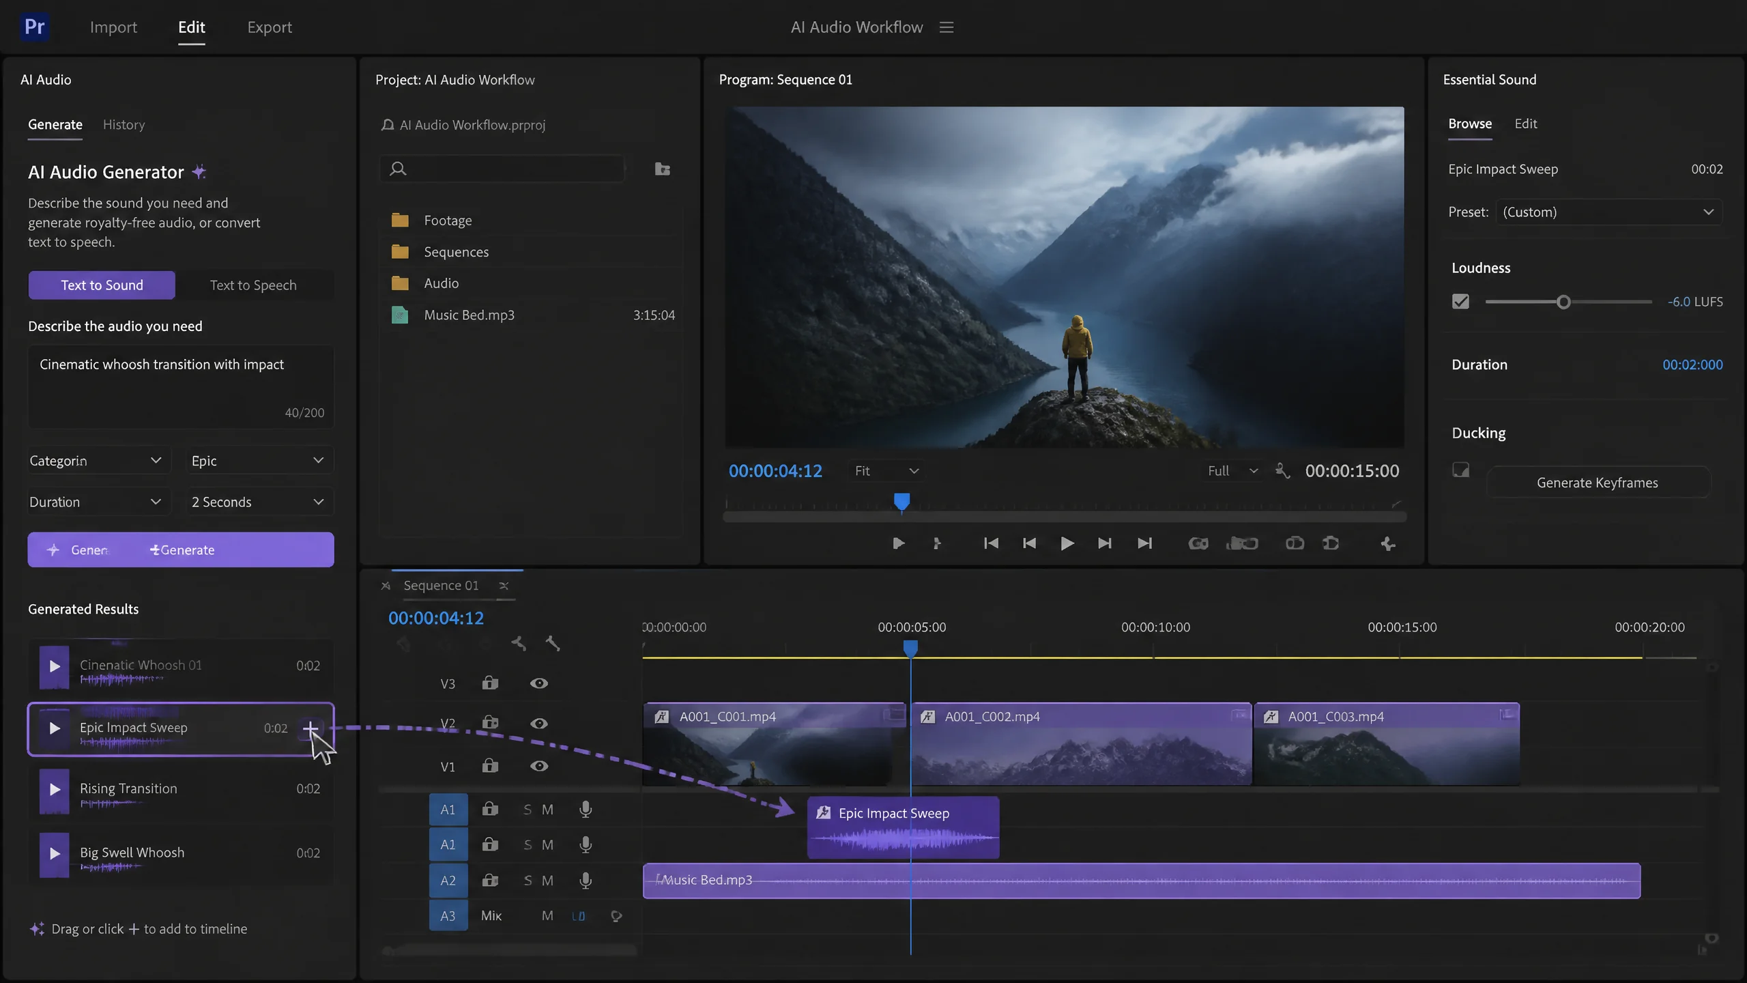Viewport: 1747px width, 983px height.
Task: Select the Browse tab in Essential Sound
Action: coord(1470,124)
